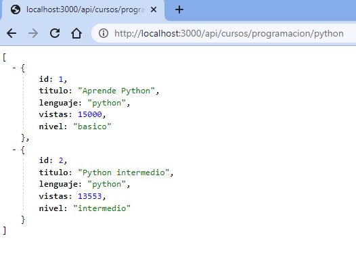
Task: Click the vistas value 15000
Action: click(90, 114)
